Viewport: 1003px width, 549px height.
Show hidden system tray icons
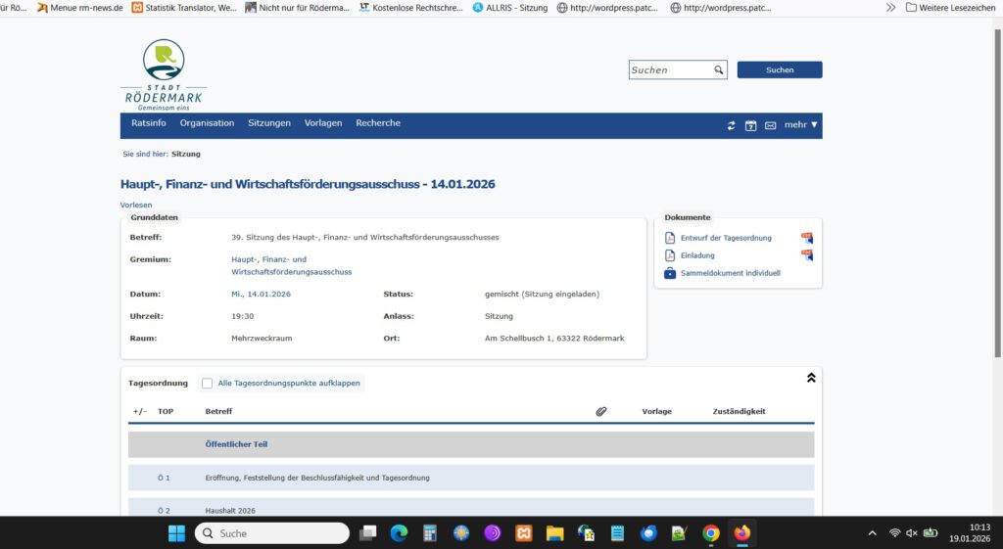872,533
